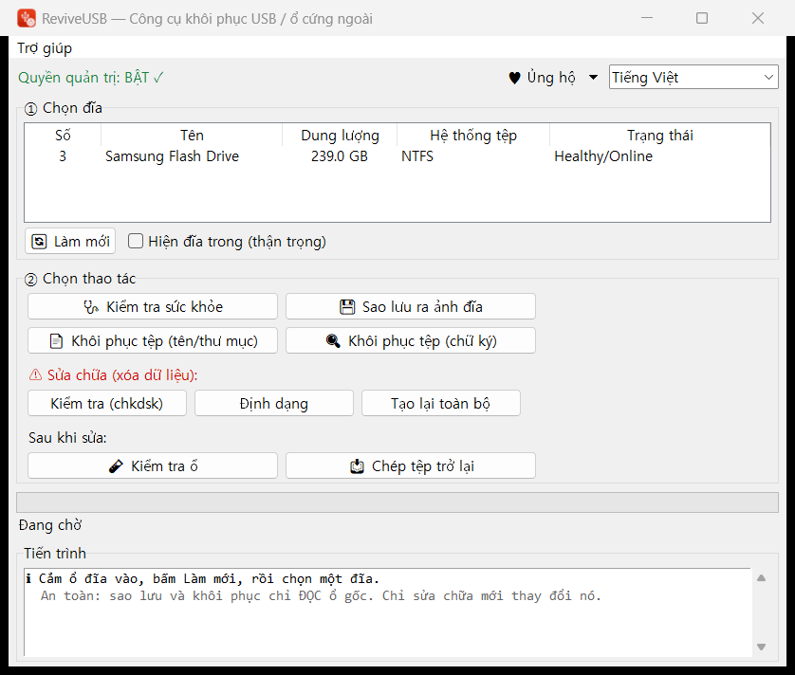Click the Tên column header
Image resolution: width=795 pixels, height=675 pixels.
(192, 136)
